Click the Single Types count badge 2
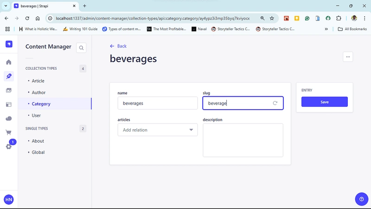 [x=83, y=129]
